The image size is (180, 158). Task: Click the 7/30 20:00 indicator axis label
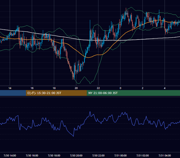[x=76, y=155]
